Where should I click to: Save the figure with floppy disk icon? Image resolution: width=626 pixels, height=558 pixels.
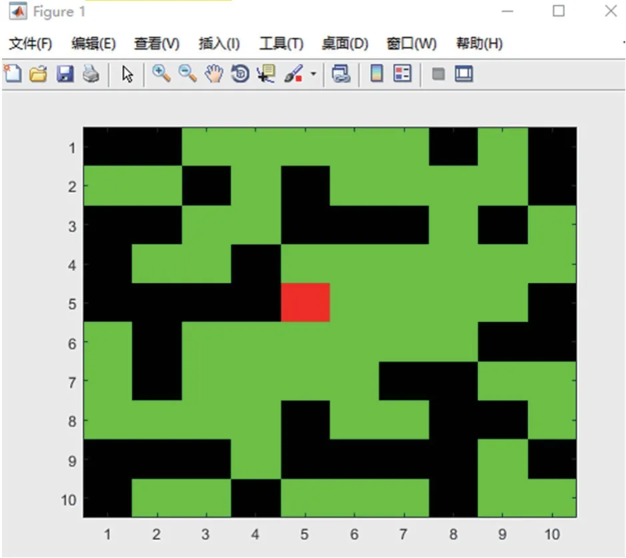click(65, 74)
